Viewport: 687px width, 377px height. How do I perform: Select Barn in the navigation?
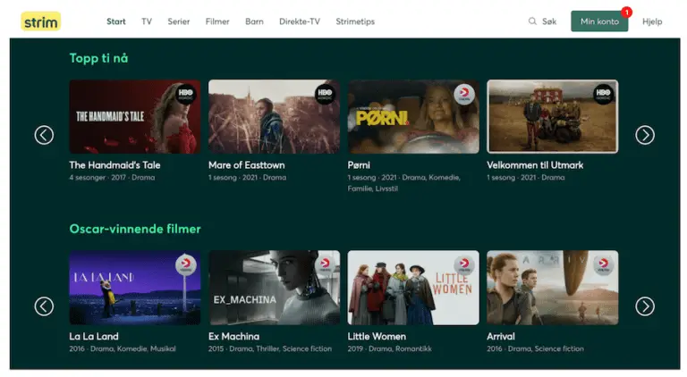pos(254,21)
